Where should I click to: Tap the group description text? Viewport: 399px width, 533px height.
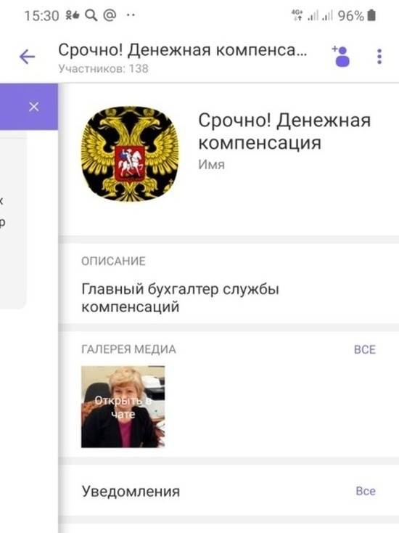point(180,298)
